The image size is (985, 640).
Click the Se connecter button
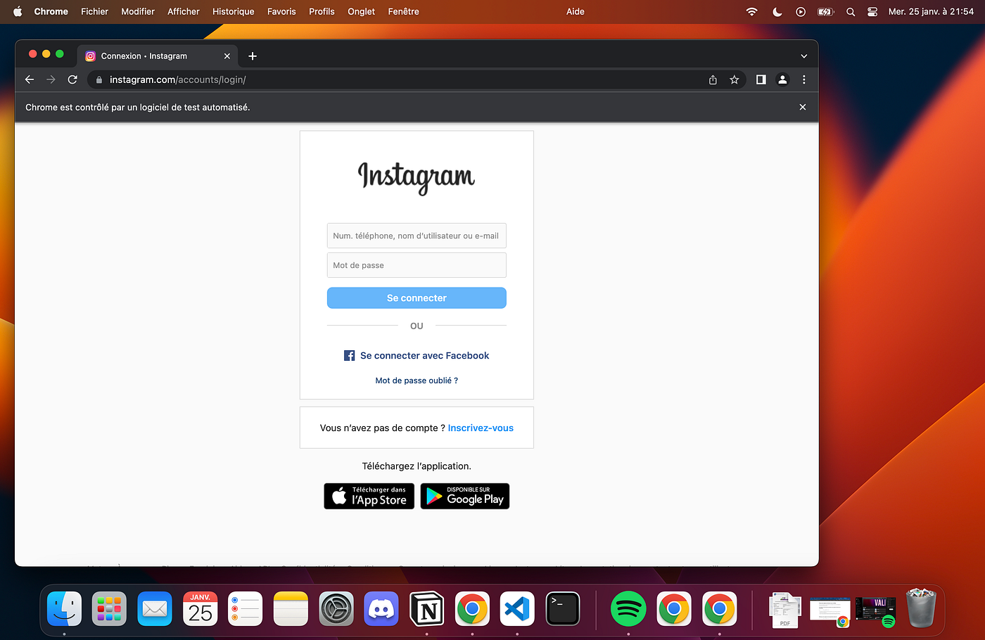tap(417, 298)
